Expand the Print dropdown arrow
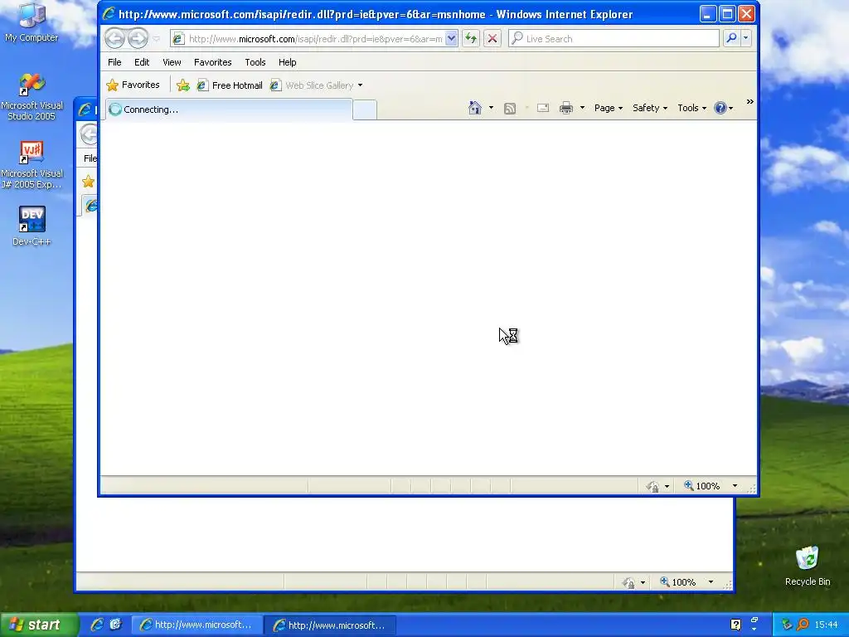 tap(582, 108)
